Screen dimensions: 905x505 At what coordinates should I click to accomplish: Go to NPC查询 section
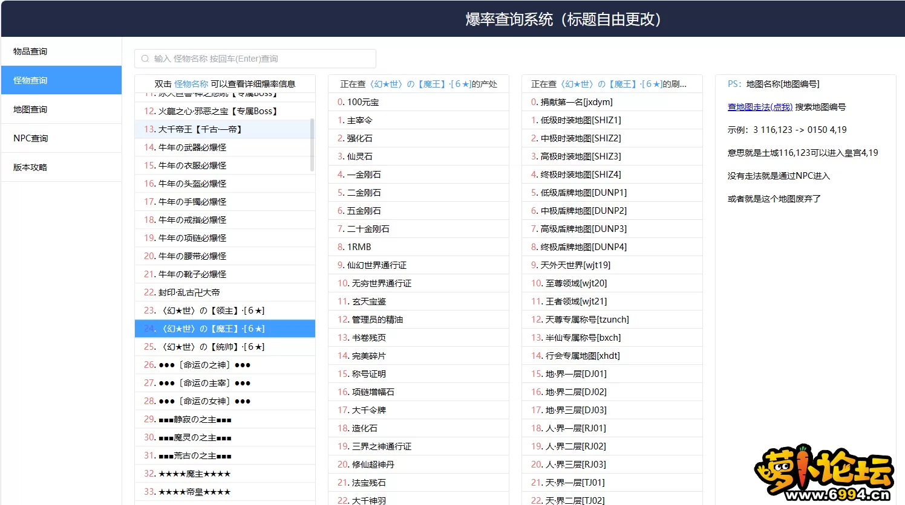[61, 138]
